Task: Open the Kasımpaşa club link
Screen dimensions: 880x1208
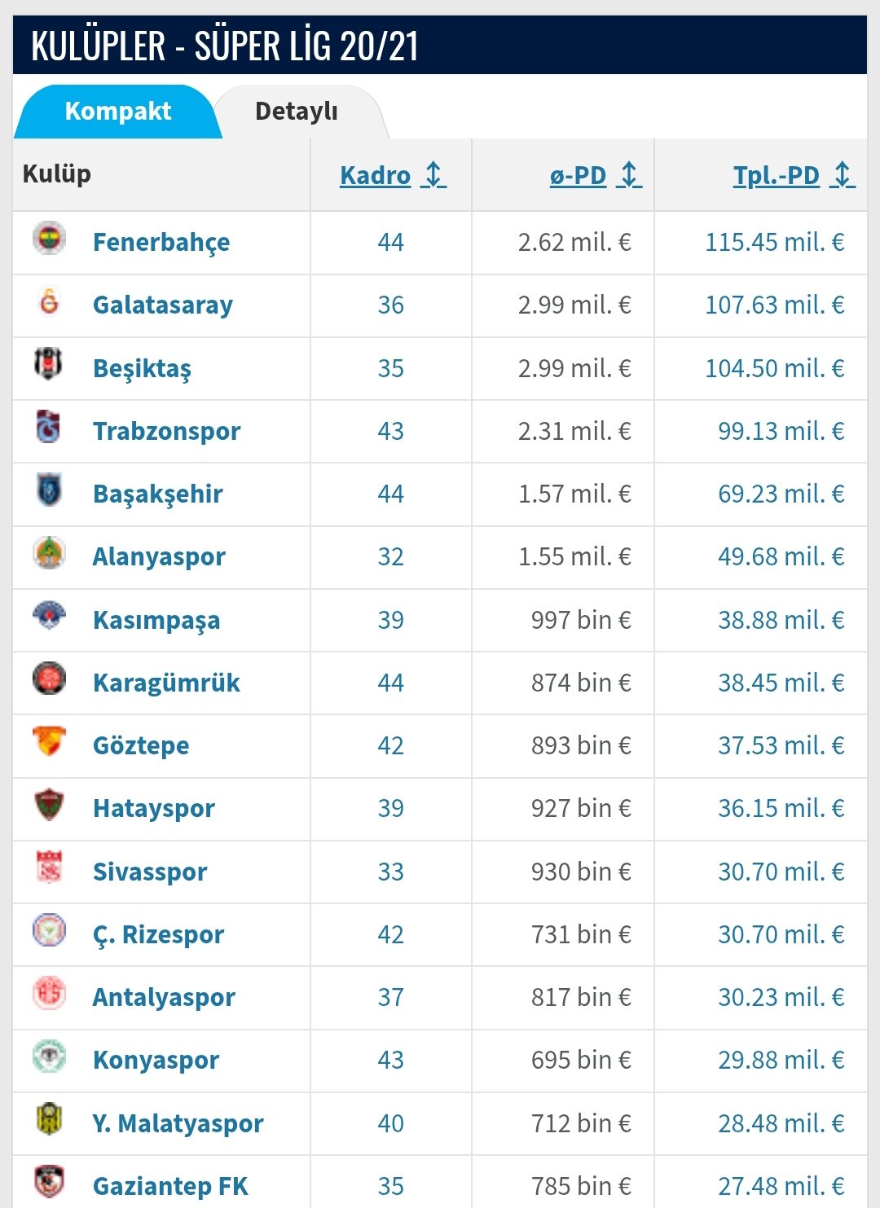Action: [x=156, y=620]
